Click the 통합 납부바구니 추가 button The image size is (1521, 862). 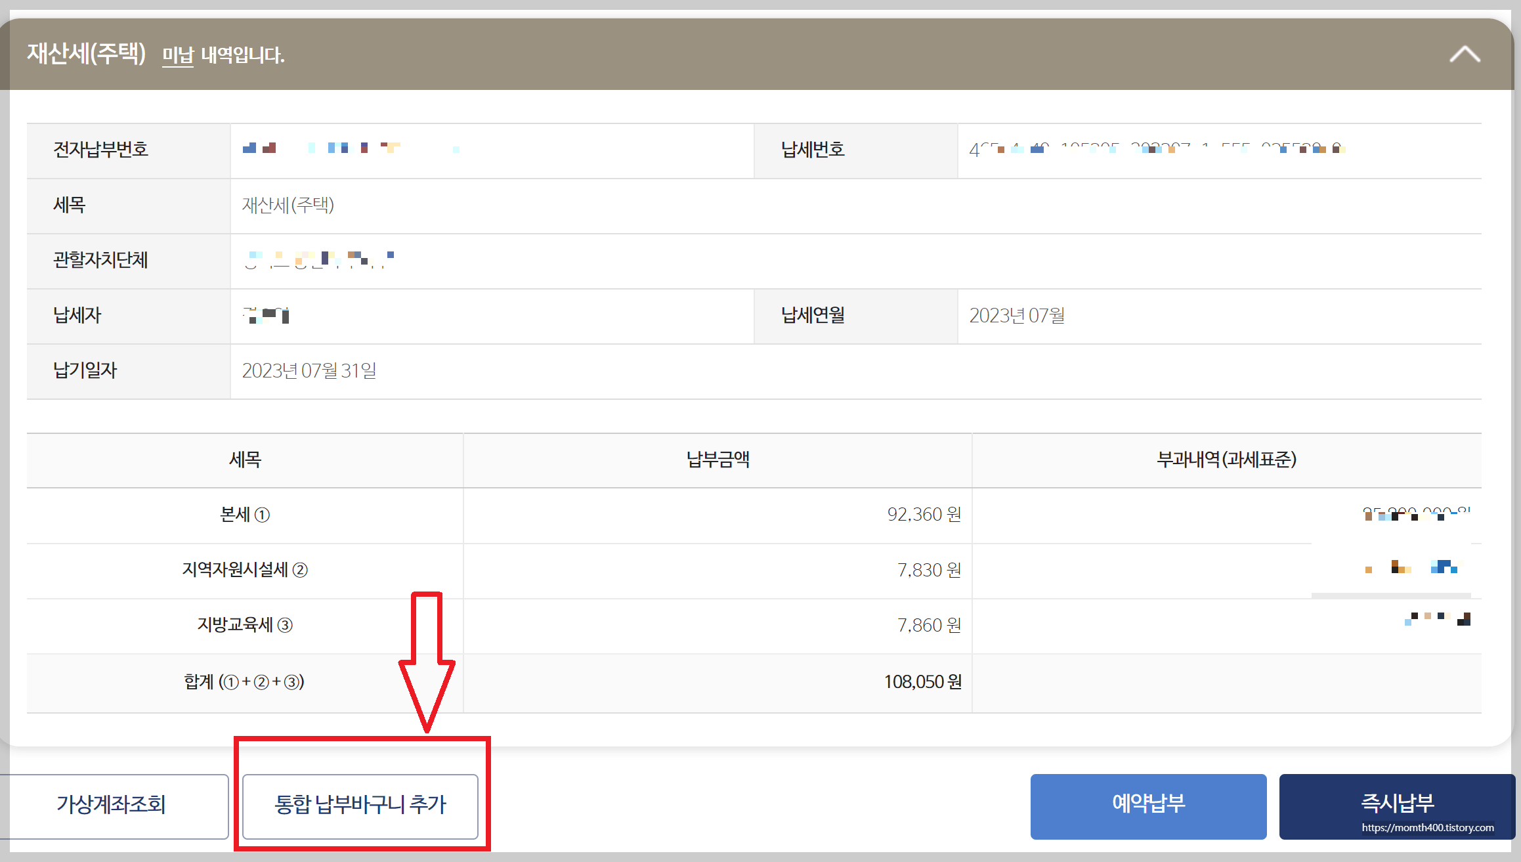click(x=361, y=806)
